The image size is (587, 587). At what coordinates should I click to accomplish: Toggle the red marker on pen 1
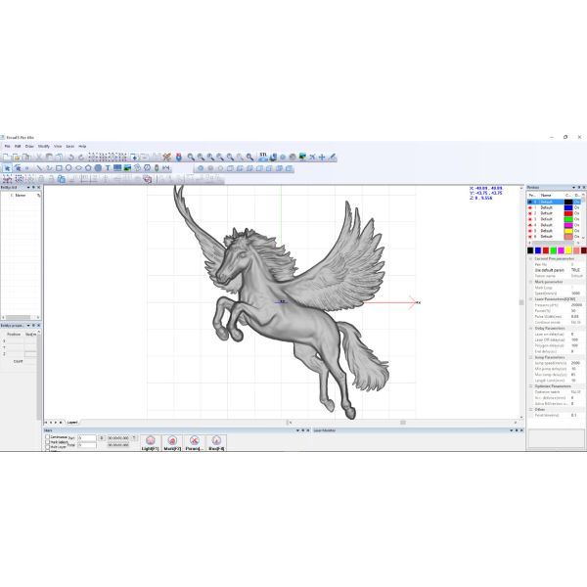pyautogui.click(x=530, y=207)
